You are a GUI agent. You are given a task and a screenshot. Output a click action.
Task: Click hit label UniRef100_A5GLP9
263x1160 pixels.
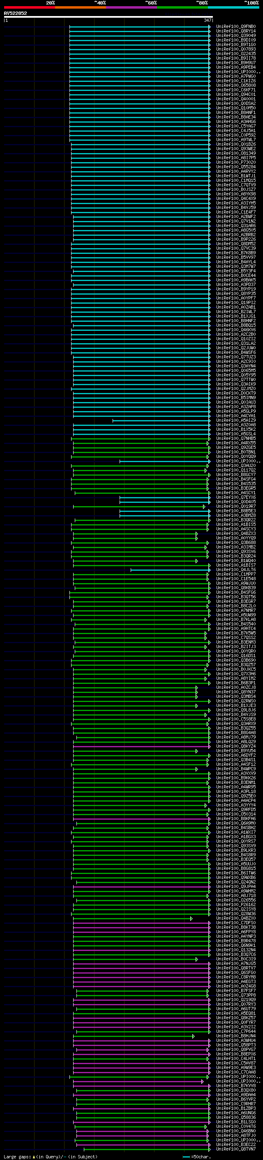pyautogui.click(x=236, y=411)
